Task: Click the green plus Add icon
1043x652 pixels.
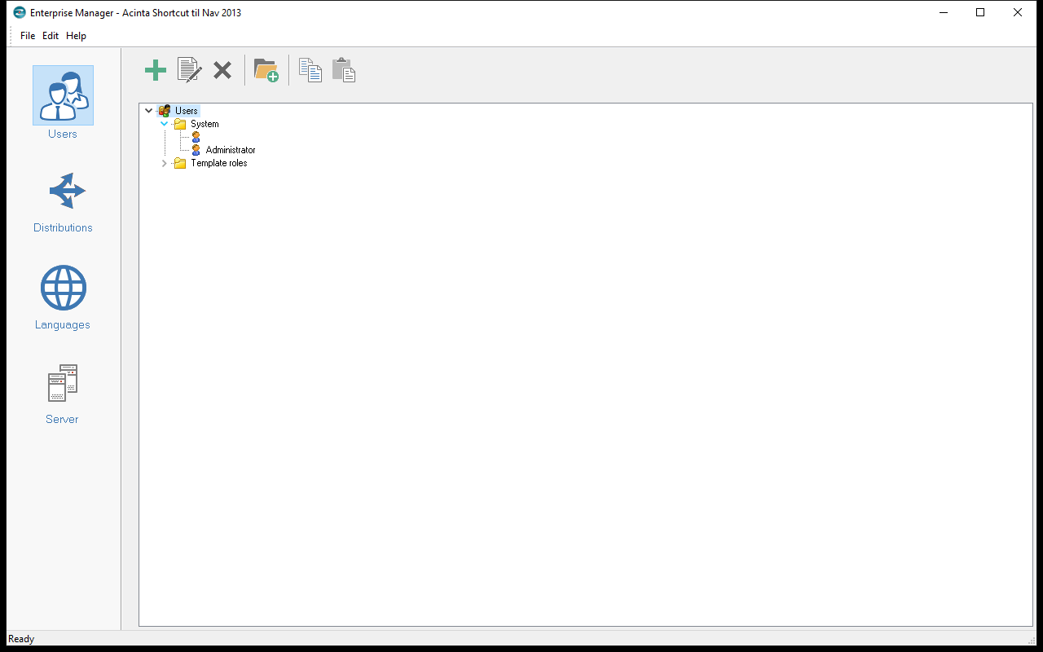Action: (x=155, y=71)
